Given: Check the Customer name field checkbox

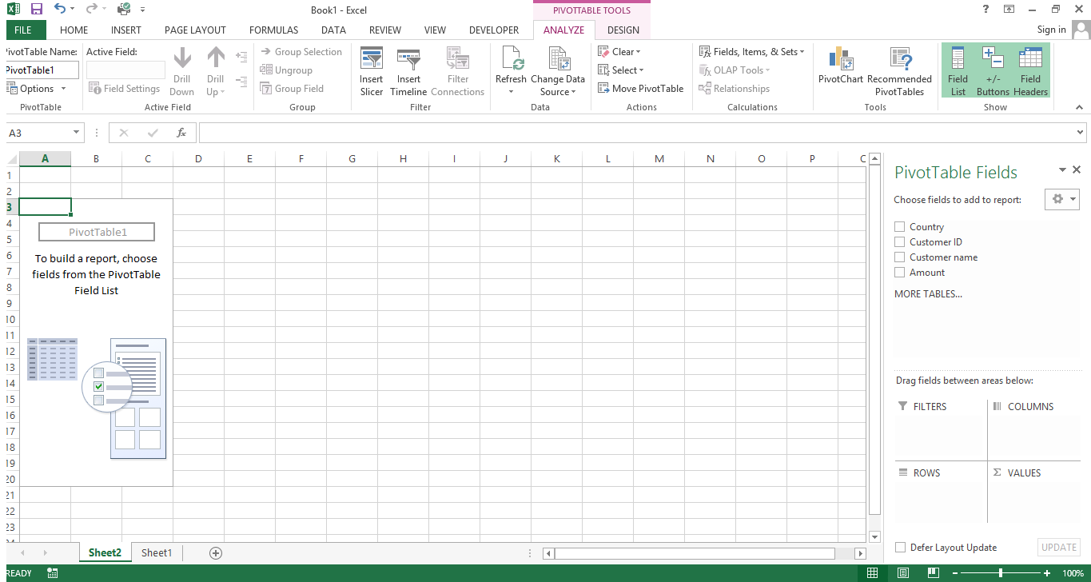Looking at the screenshot, I should pos(900,257).
